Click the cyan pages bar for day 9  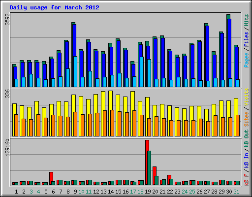(x=75, y=71)
